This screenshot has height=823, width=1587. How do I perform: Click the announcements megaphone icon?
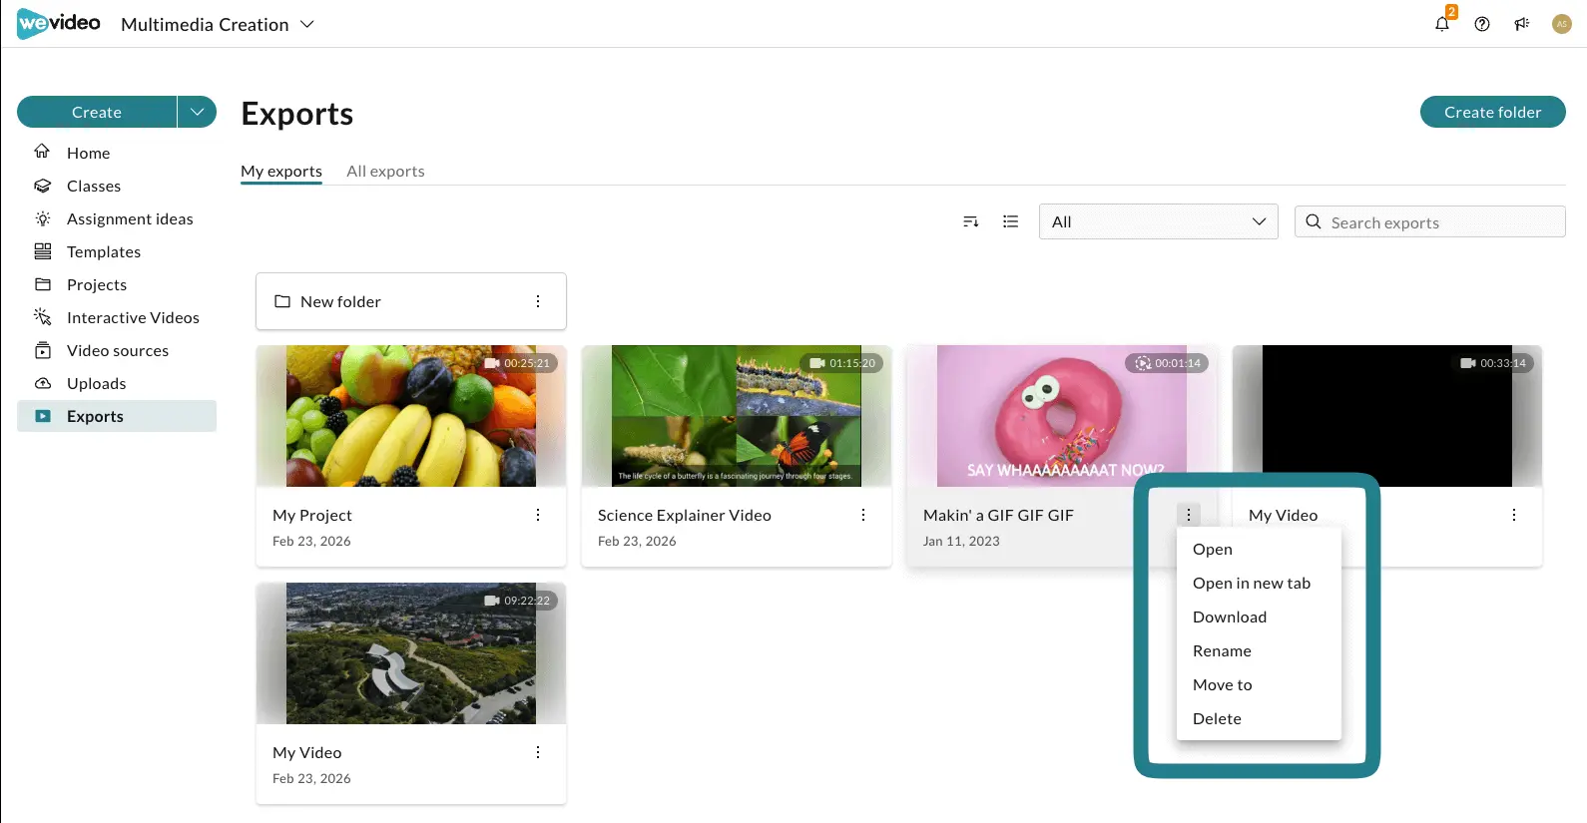click(x=1522, y=24)
